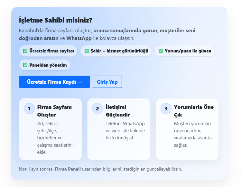The width and height of the screenshot is (241, 187).
Task: Click the Panelden yönetim chip label
Action: pos(48,65)
